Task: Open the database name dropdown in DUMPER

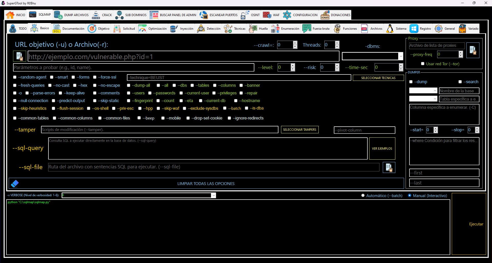Action: coord(435,91)
